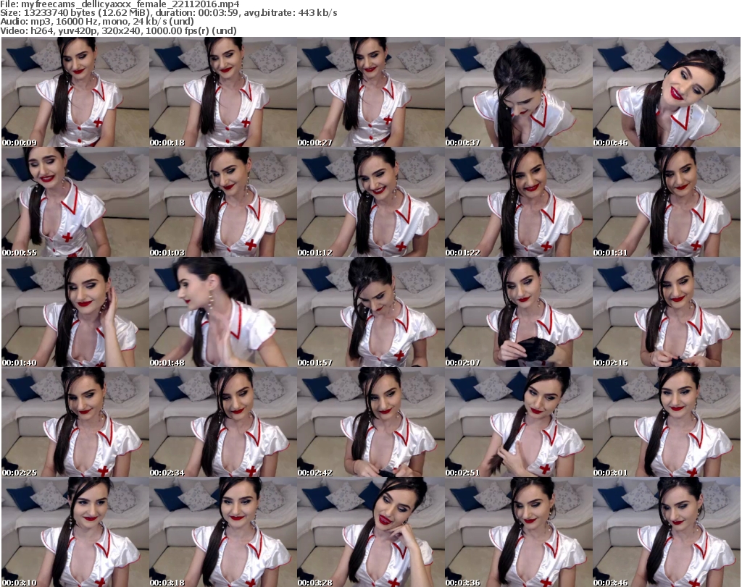Click the Size and duration info line
Image resolution: width=742 pixels, height=587 pixels.
coord(168,13)
